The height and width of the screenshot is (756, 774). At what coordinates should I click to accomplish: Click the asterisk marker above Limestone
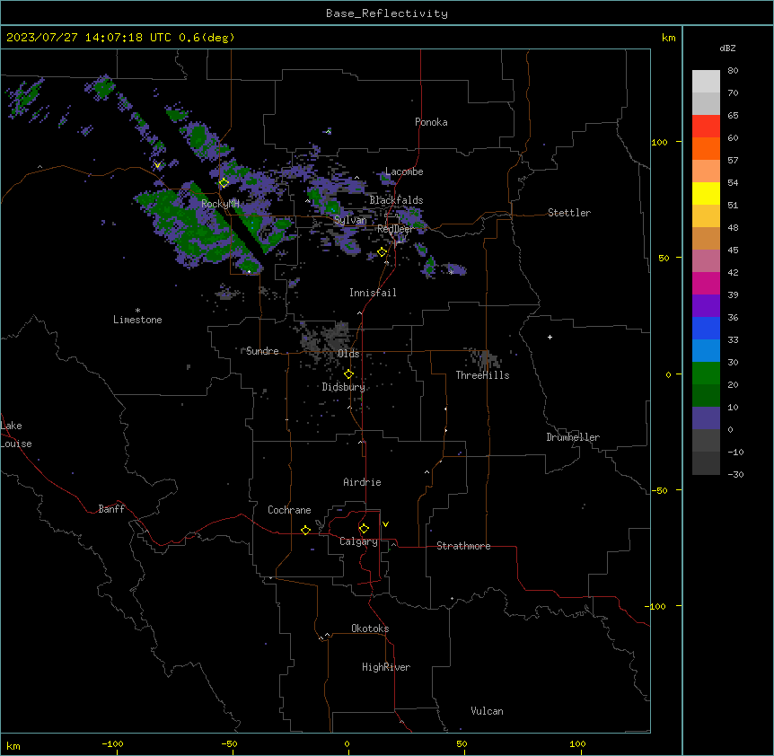click(x=137, y=311)
